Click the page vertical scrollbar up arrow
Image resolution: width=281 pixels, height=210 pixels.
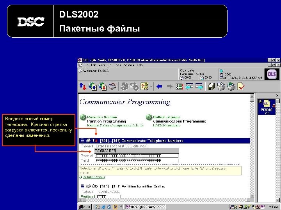click(252, 96)
